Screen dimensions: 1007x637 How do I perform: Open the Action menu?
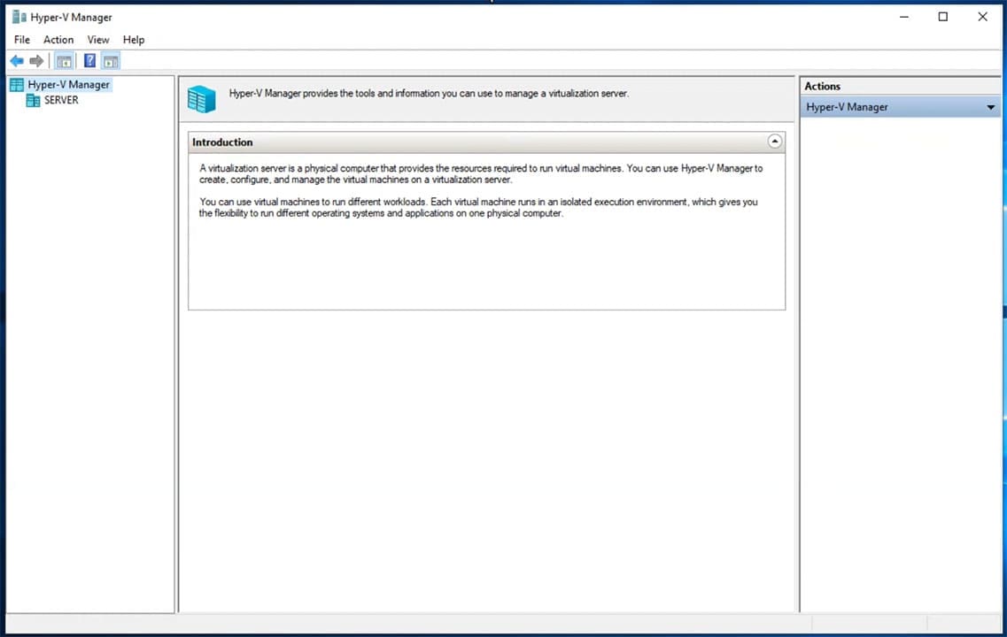[58, 39]
